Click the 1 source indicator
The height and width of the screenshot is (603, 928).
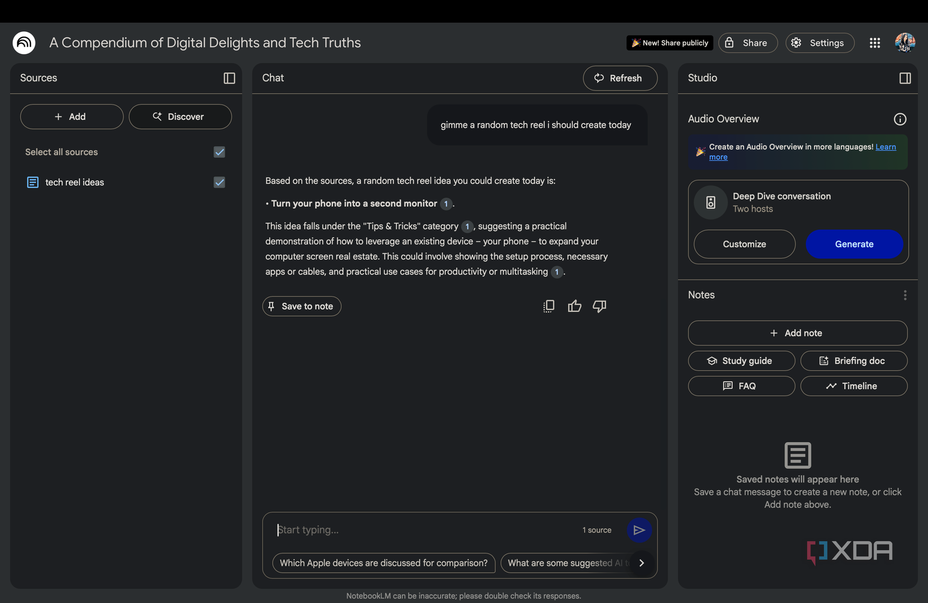pyautogui.click(x=596, y=530)
